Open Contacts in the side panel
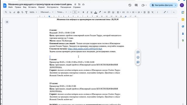The height and width of the screenshot is (105, 187). (x=183, y=34)
